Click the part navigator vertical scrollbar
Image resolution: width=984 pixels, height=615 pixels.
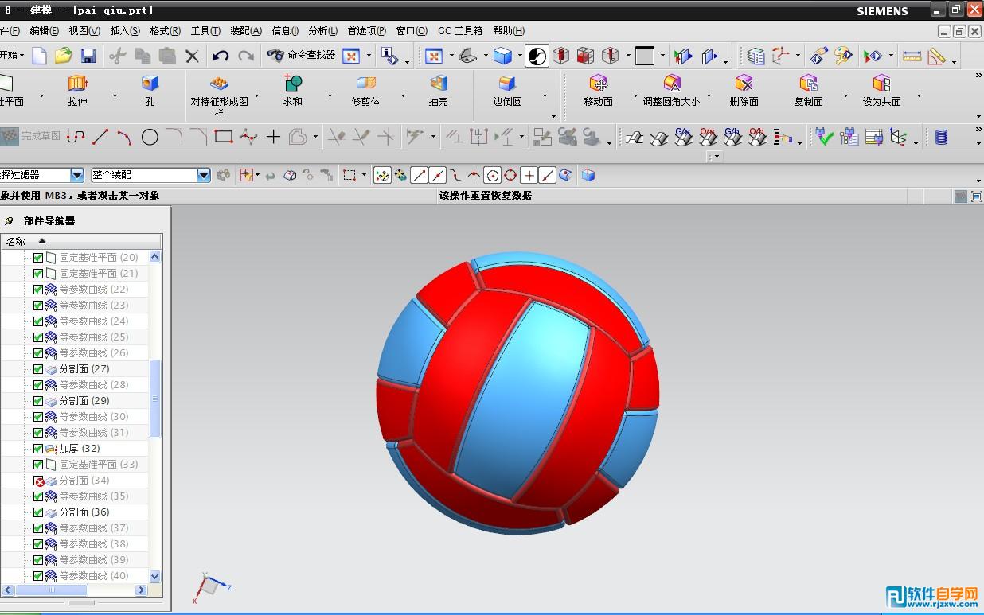(155, 398)
